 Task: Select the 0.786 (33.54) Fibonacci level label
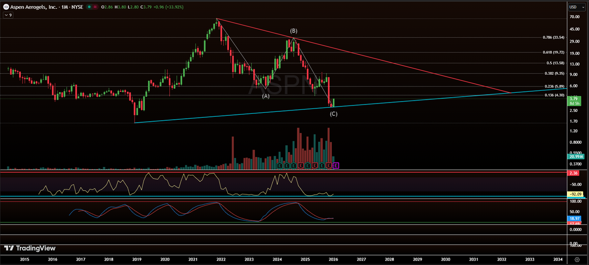tap(553, 37)
